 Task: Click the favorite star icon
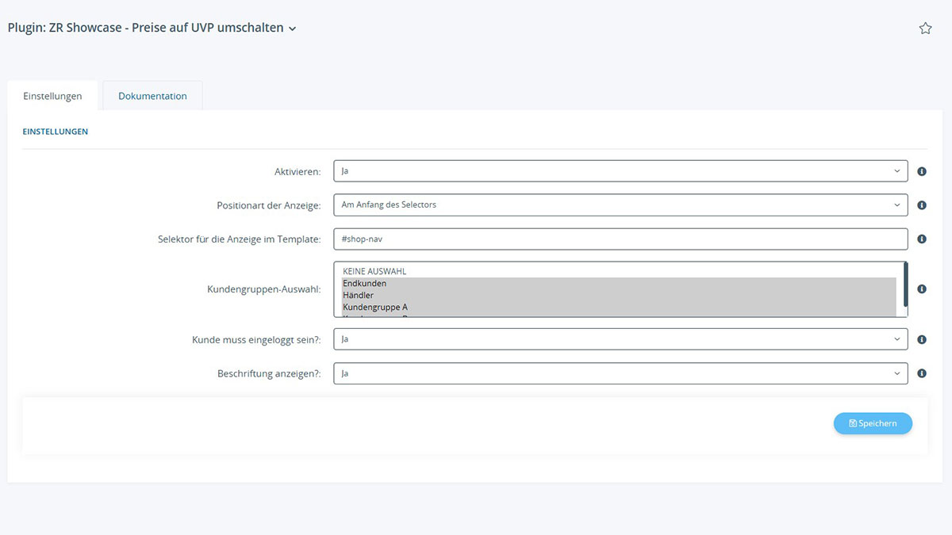coord(925,29)
